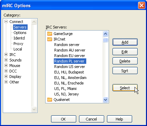This screenshot has height=126, width=147.
Task: Select the Quakenet network entry
Action: click(x=62, y=100)
